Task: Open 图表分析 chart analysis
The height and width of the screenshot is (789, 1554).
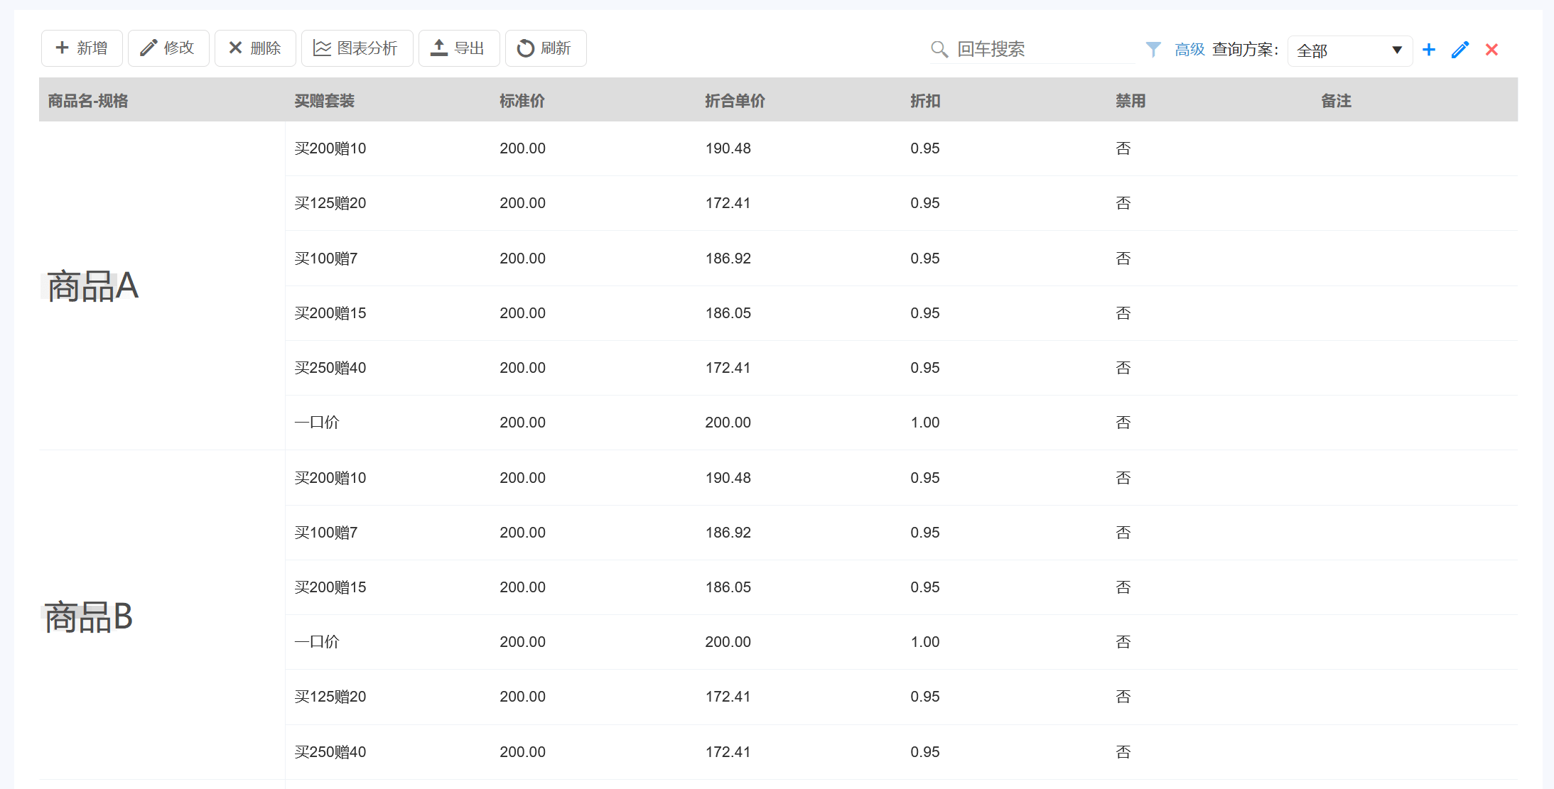Action: (x=357, y=48)
